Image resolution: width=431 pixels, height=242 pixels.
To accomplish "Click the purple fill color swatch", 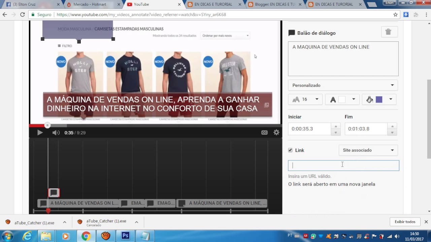I will tap(379, 99).
